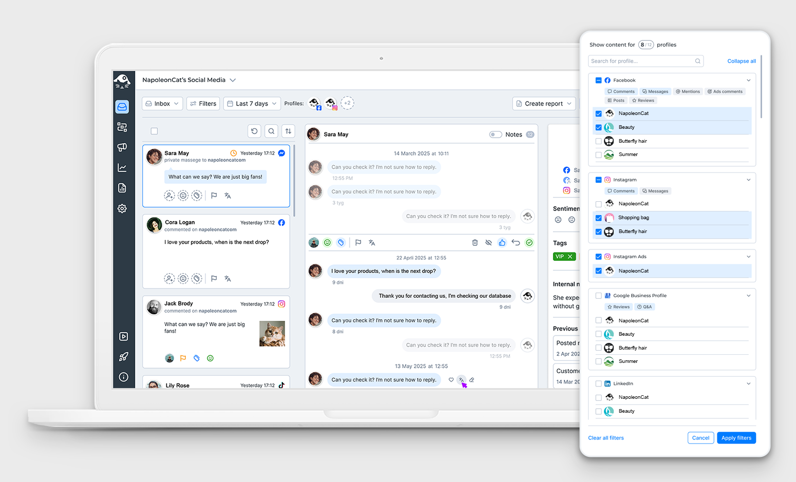Set sentiment on Sara May's message card
The width and height of the screenshot is (796, 482).
(x=183, y=196)
